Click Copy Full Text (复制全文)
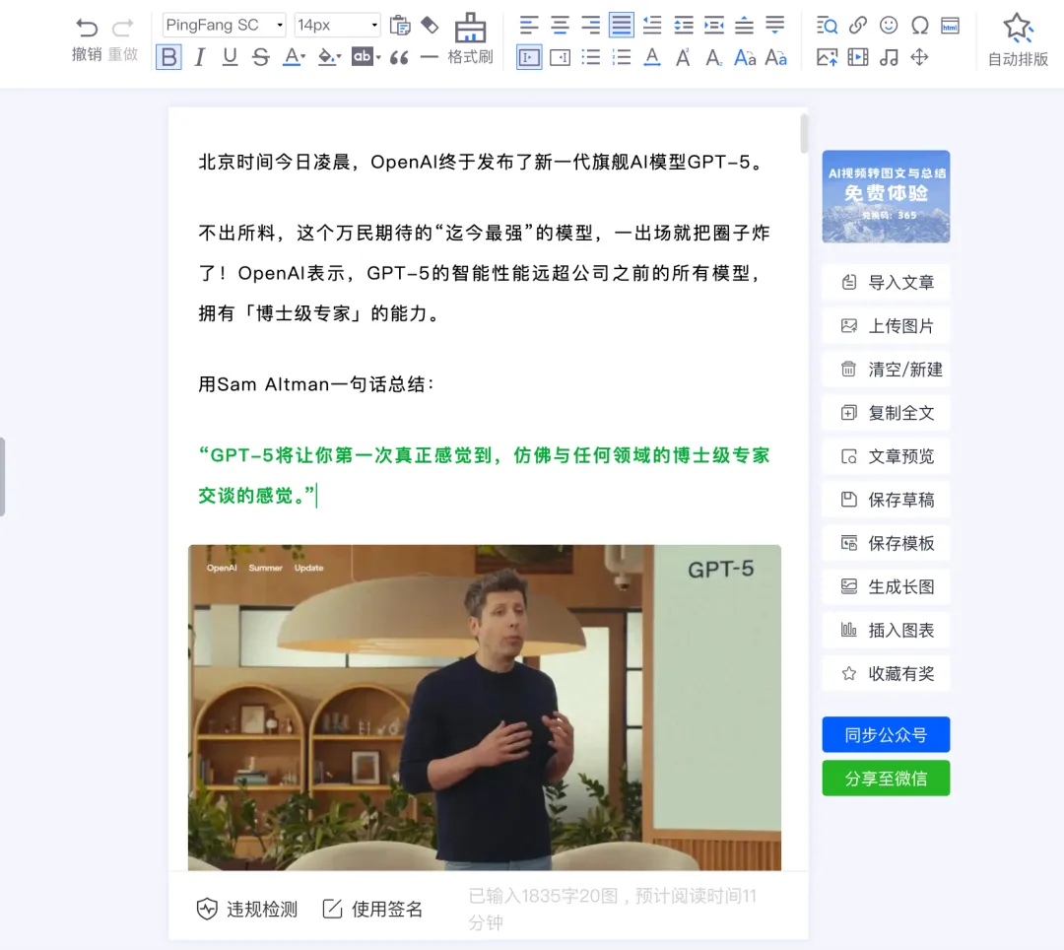The height and width of the screenshot is (950, 1064). tap(887, 413)
